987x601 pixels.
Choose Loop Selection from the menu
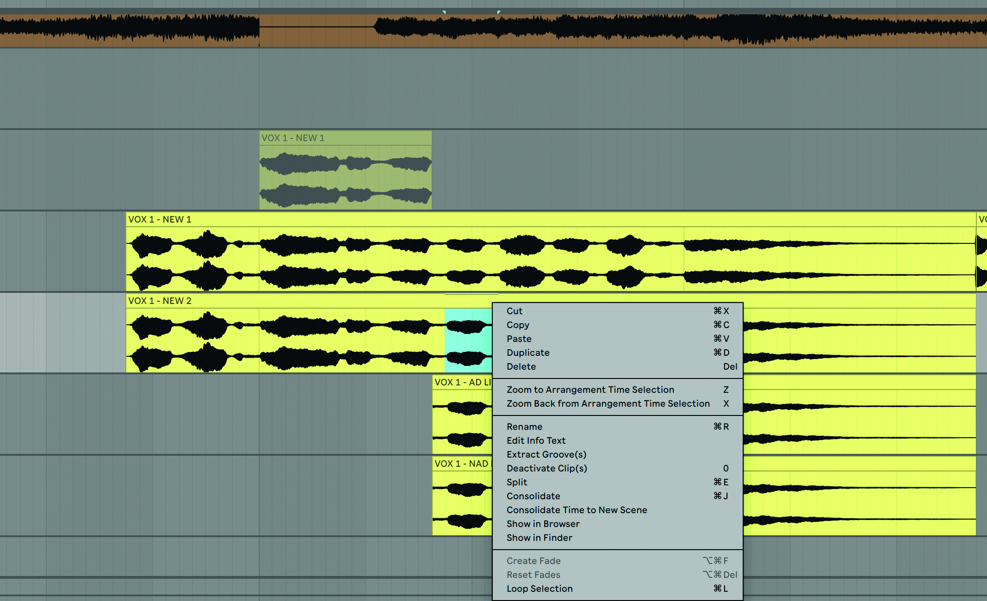[x=617, y=589]
